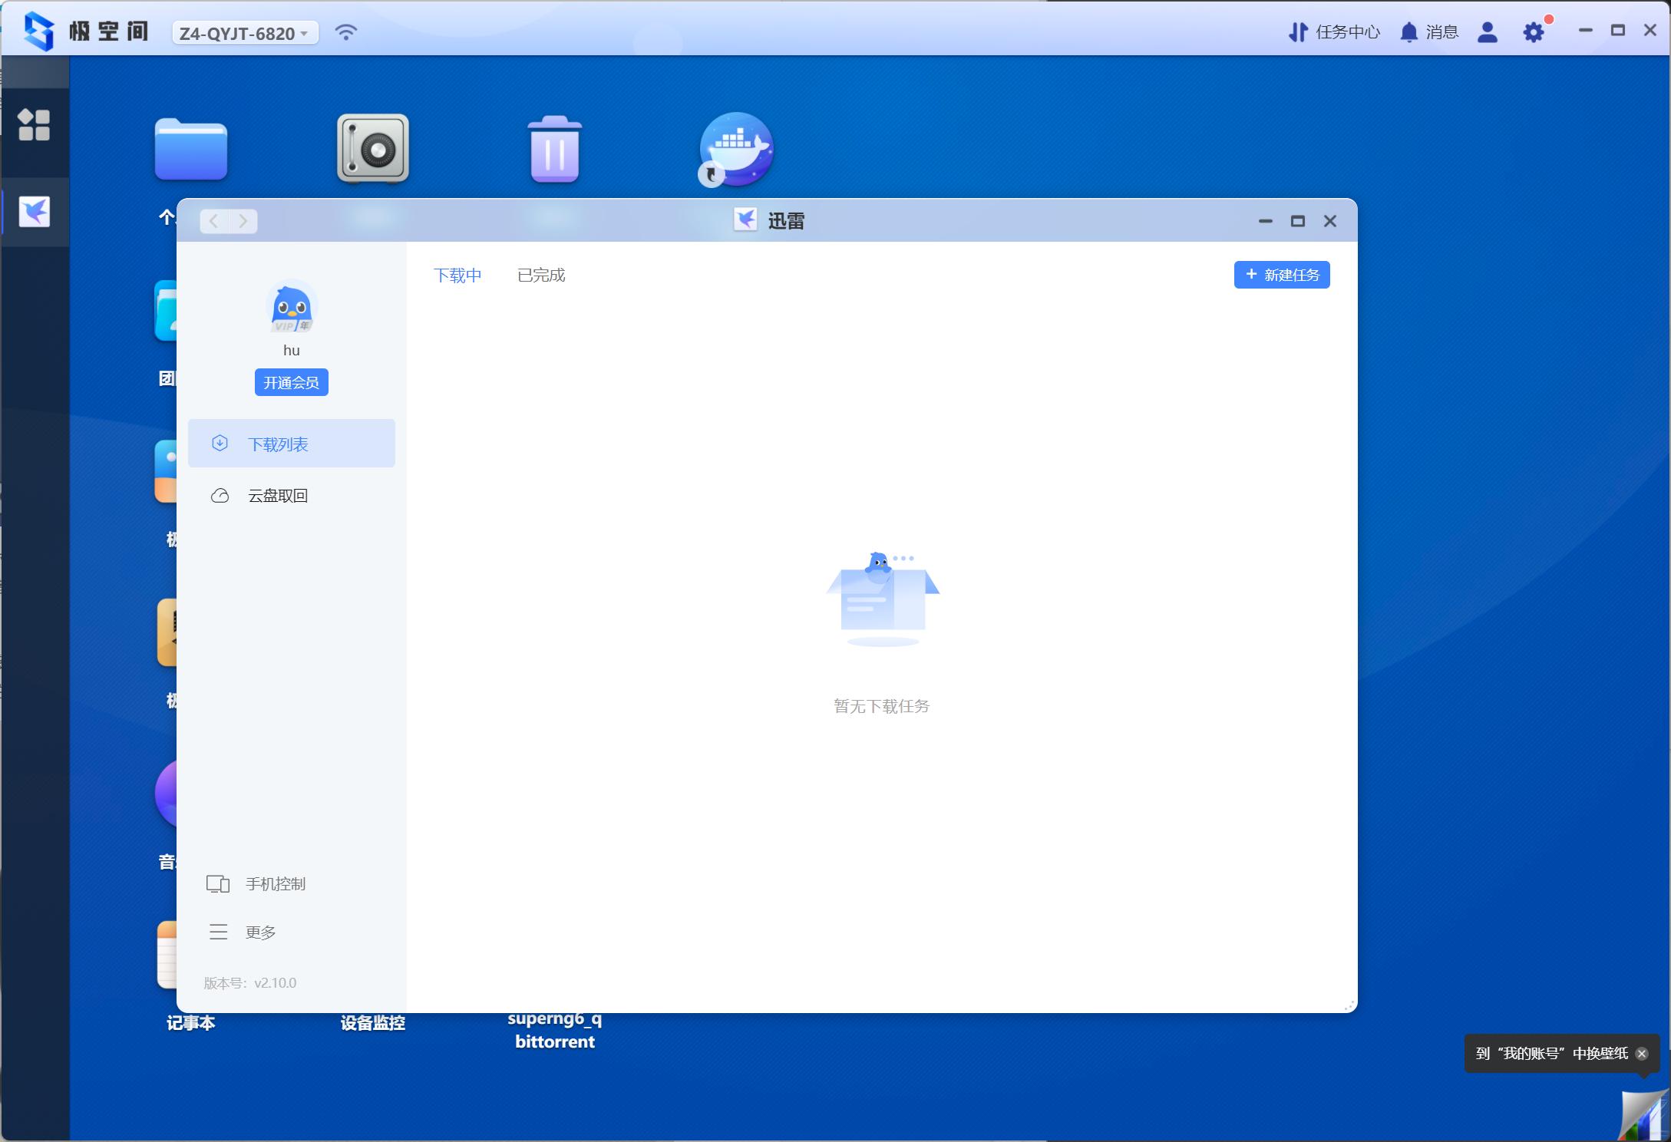Select 云盘取回 in the sidebar
The image size is (1671, 1142).
[277, 496]
